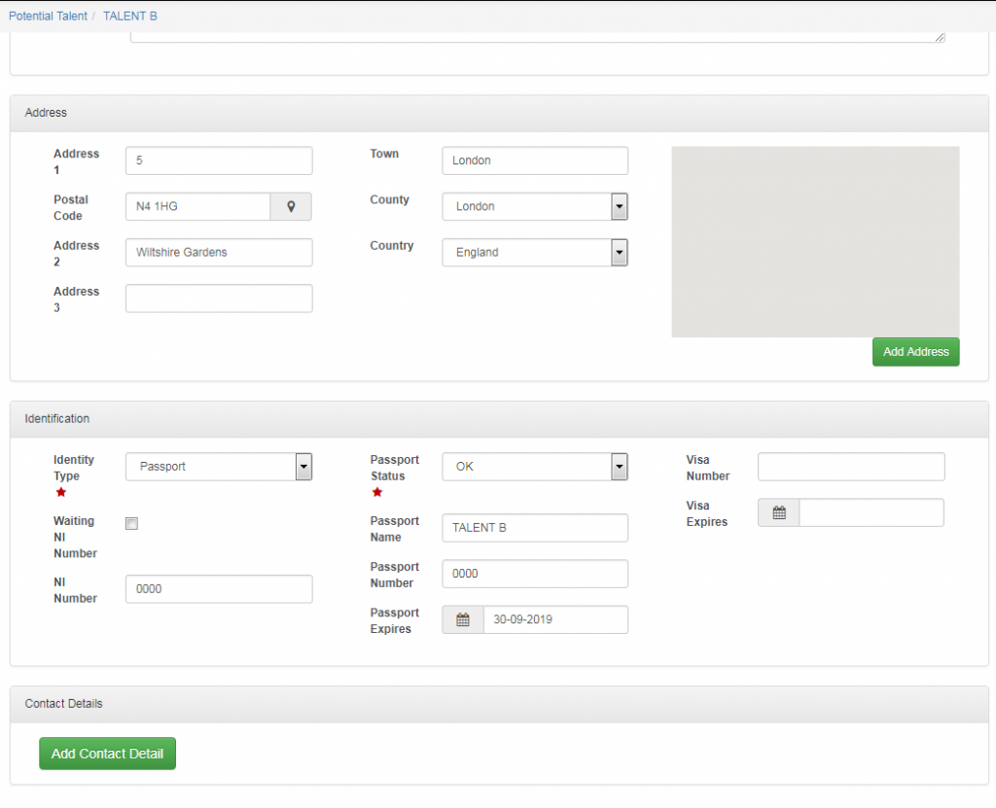Click the Town input field
996x808 pixels.
coord(534,160)
